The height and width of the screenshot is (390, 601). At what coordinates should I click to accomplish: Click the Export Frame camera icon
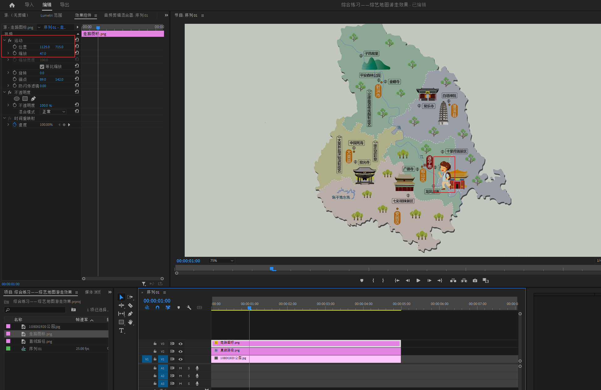pos(475,281)
